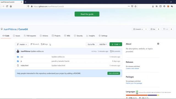Open the Update index.html commit message
This screenshot has width=176, height=99.
(x=58, y=65)
